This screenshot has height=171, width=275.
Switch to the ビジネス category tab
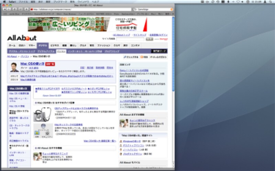(55, 45)
